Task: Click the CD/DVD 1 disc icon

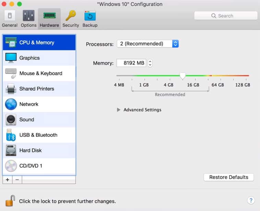Action: [x=11, y=166]
